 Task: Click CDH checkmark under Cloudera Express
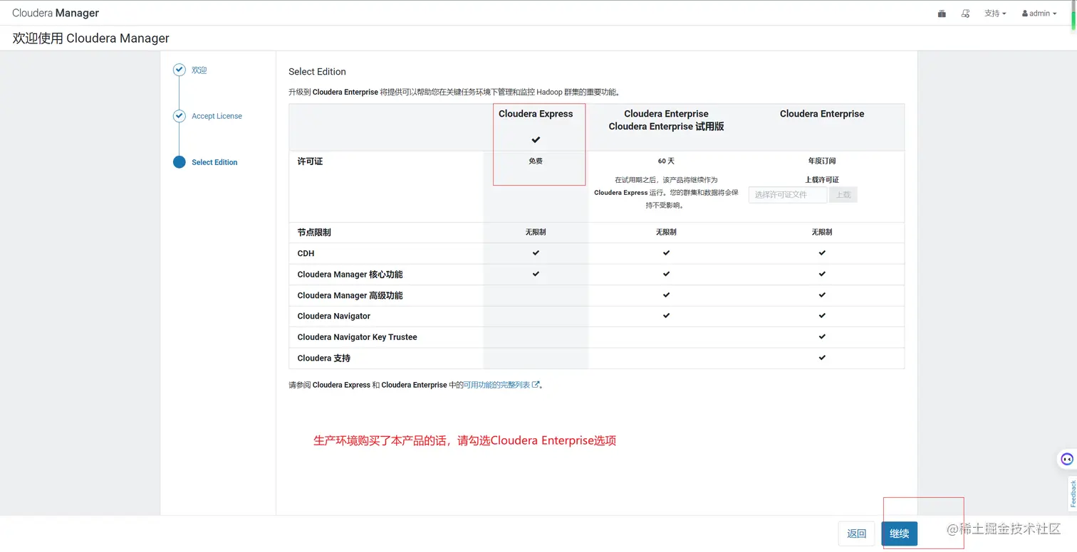(x=536, y=253)
